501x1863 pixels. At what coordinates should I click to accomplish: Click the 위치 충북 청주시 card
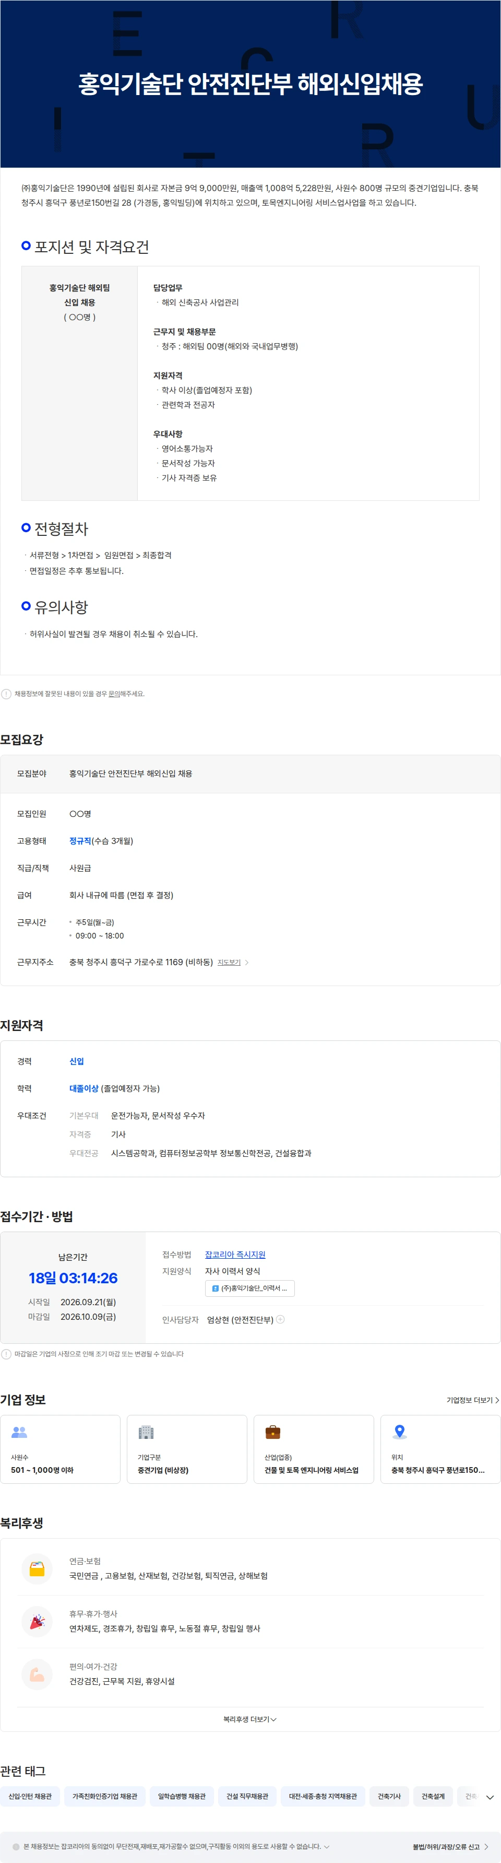point(440,1449)
